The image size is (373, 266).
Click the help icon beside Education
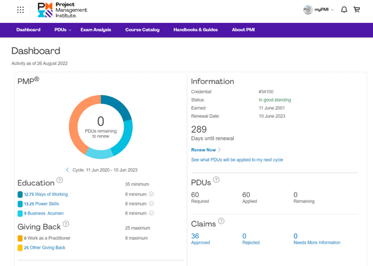click(60, 181)
